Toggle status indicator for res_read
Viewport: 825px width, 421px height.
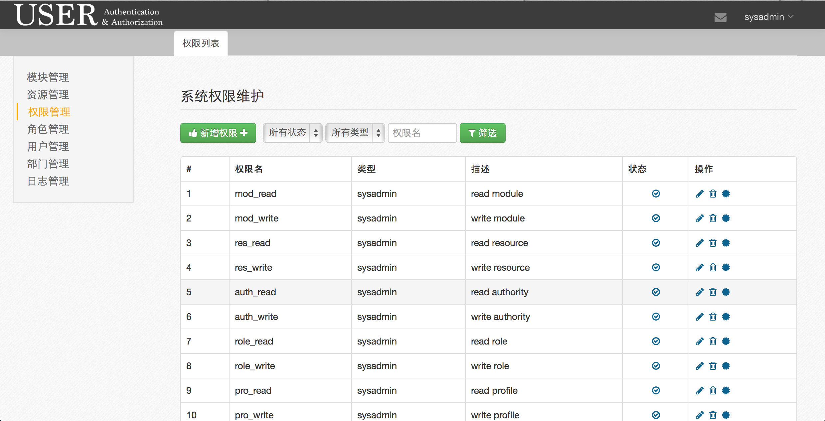pyautogui.click(x=655, y=243)
